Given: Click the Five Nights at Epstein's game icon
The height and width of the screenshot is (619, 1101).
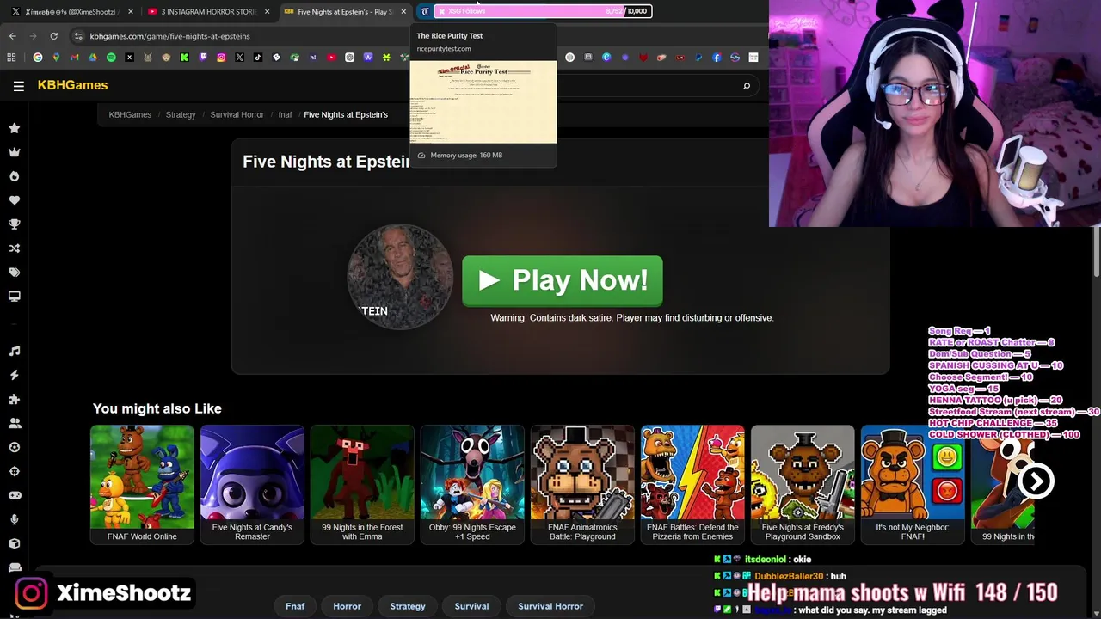Looking at the screenshot, I should [400, 277].
